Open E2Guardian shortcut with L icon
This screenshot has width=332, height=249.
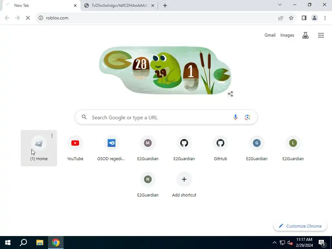pos(293,148)
